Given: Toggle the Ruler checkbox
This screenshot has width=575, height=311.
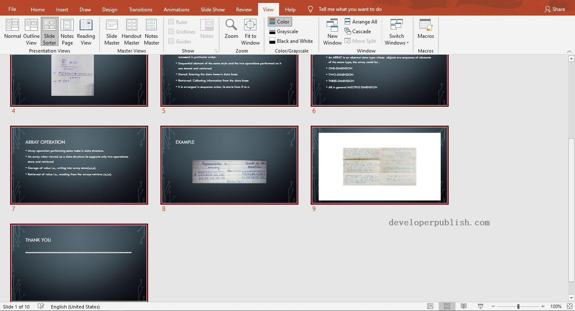Looking at the screenshot, I should tap(178, 22).
